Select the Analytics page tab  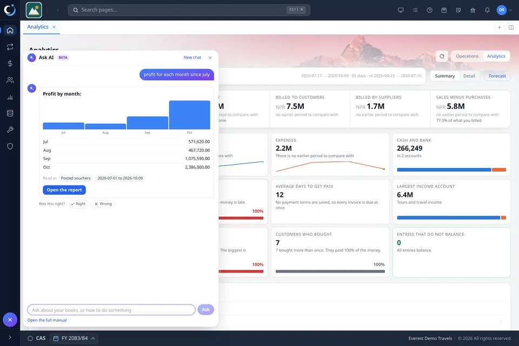pyautogui.click(x=38, y=27)
